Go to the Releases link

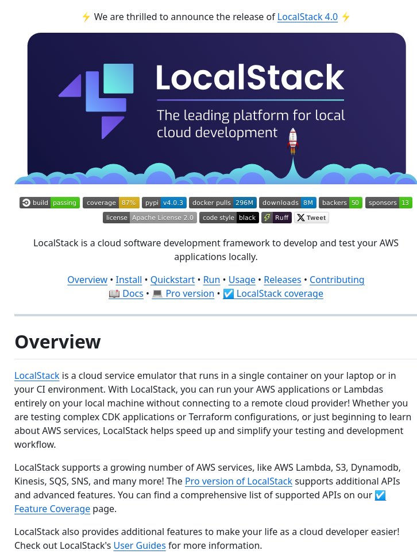click(283, 280)
